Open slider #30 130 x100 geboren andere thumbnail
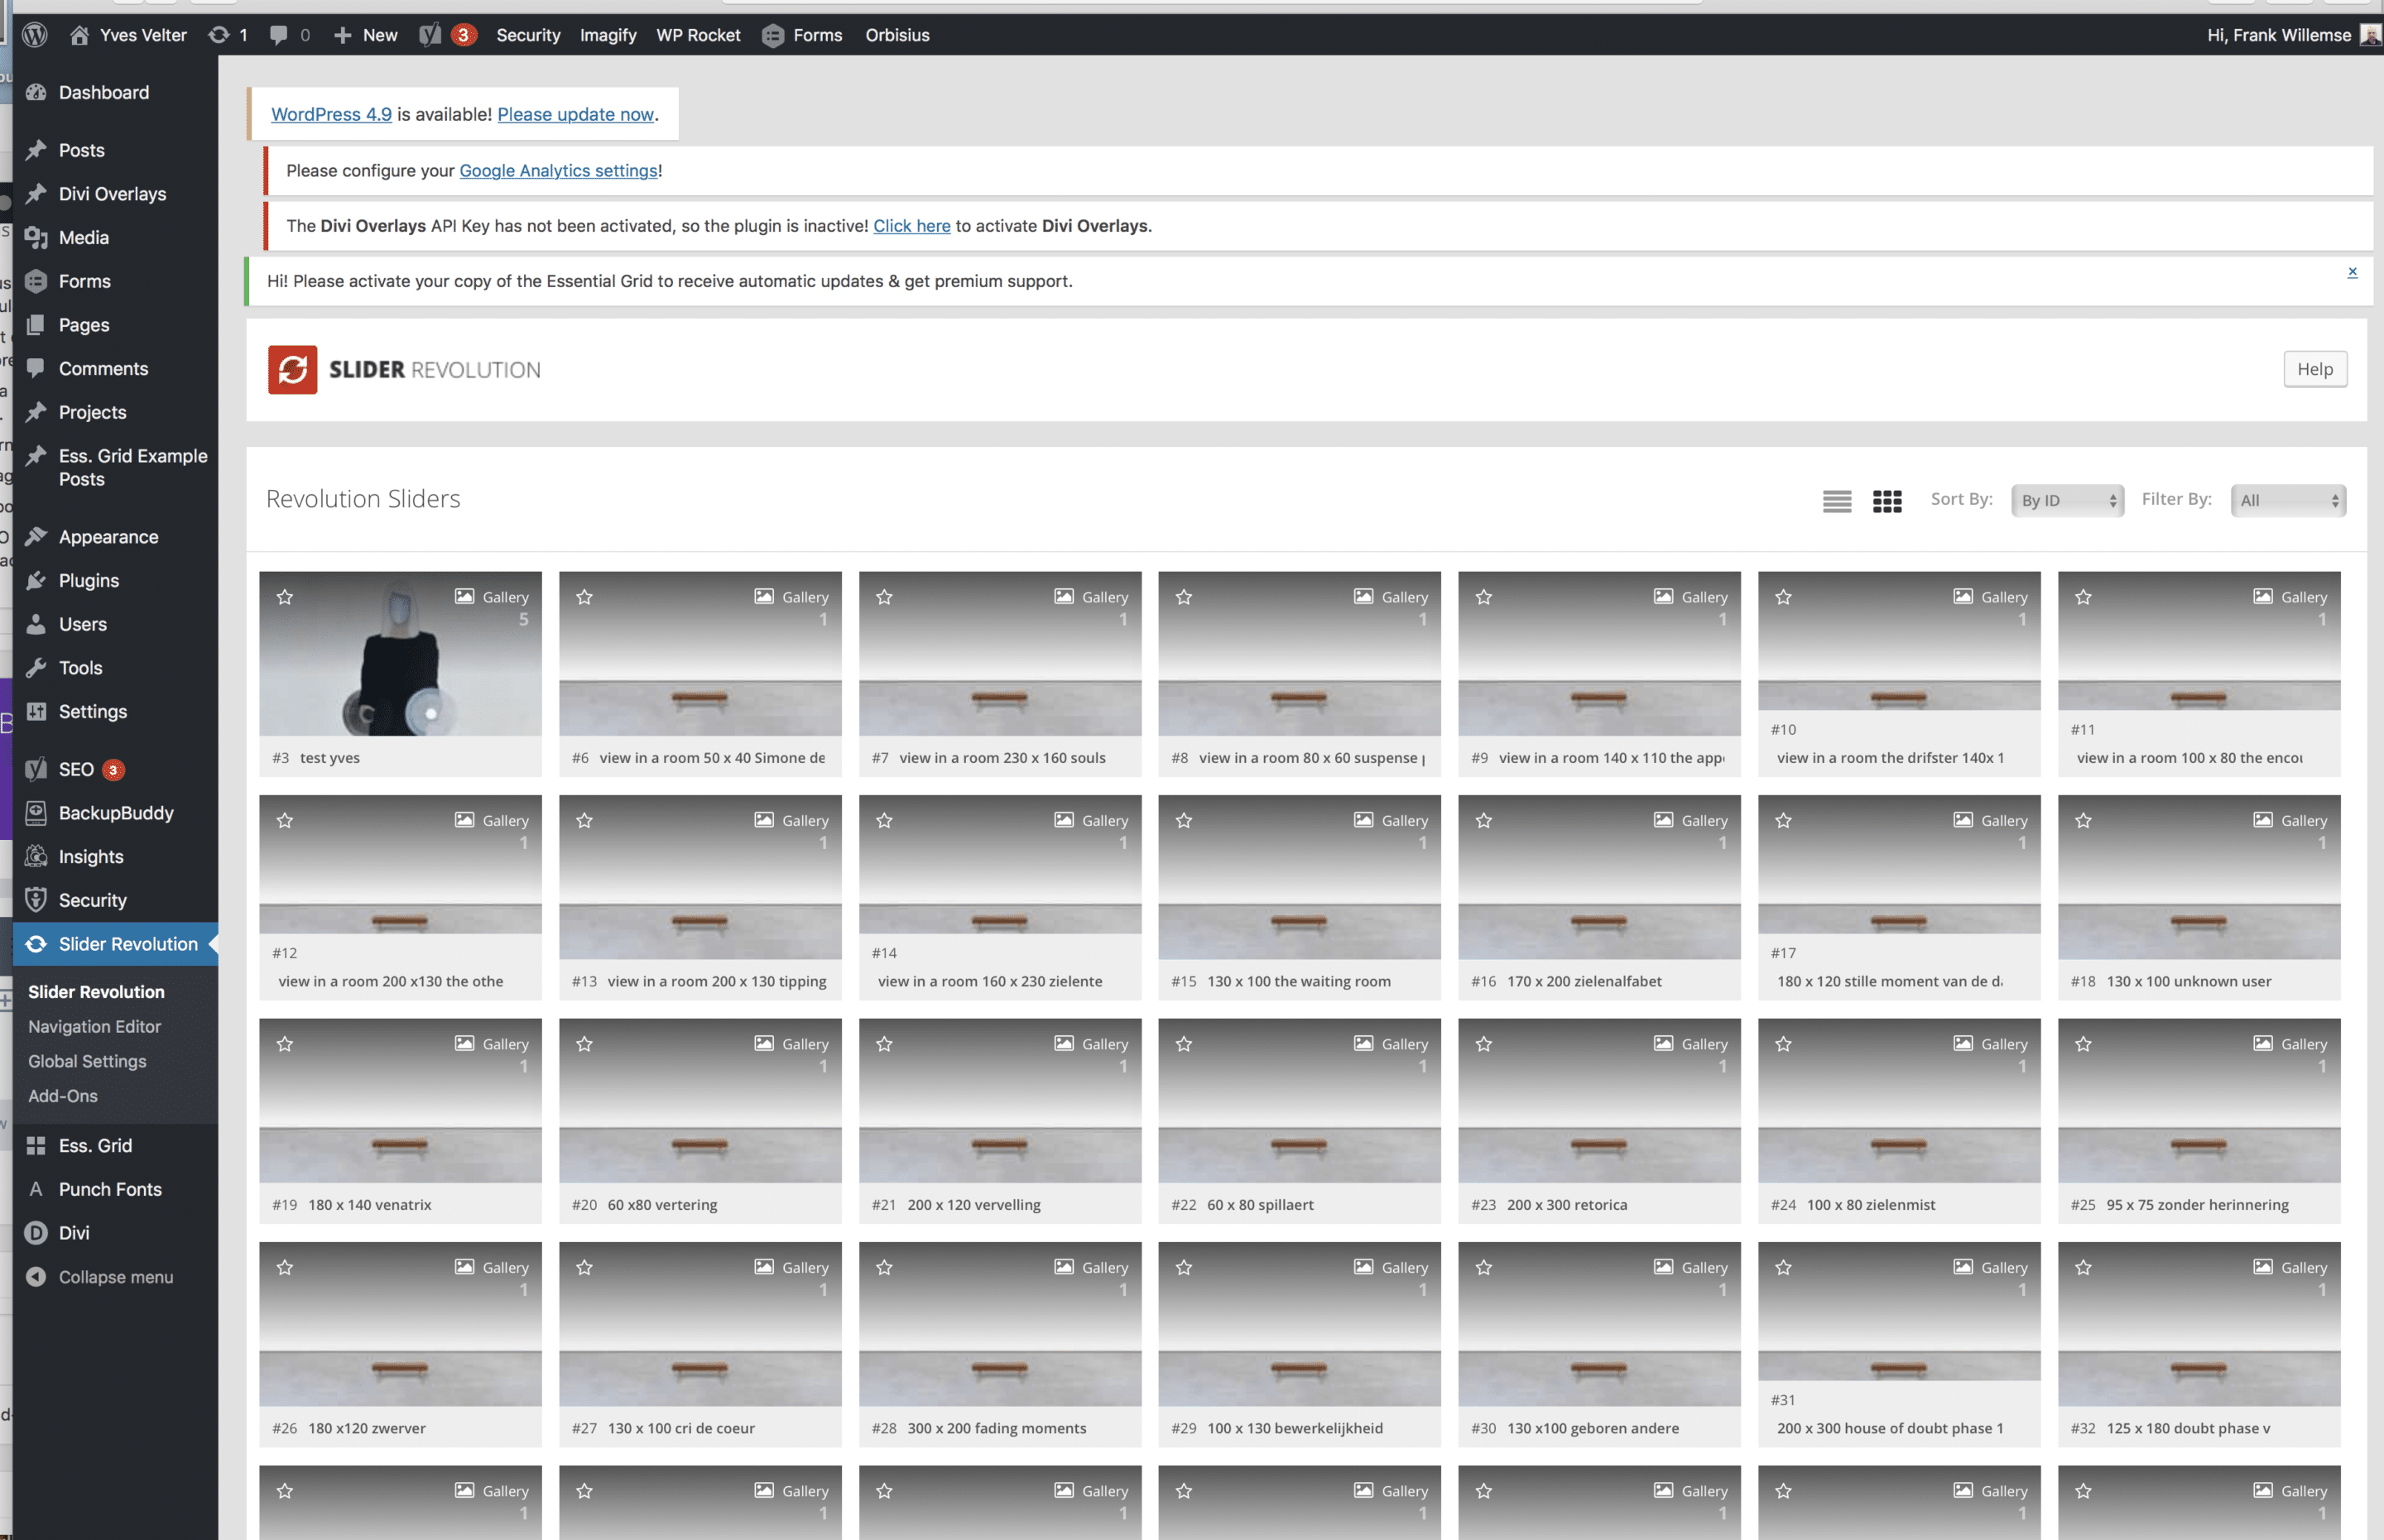2384x1540 pixels. pyautogui.click(x=1599, y=1324)
